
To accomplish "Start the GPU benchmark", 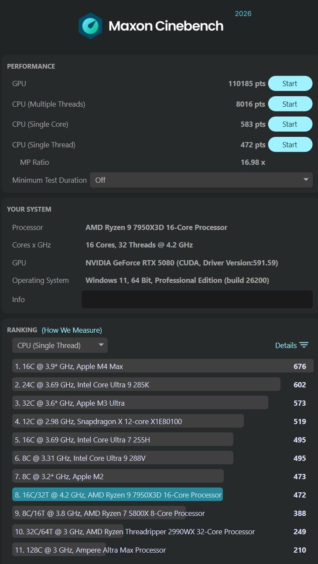I will [x=290, y=83].
